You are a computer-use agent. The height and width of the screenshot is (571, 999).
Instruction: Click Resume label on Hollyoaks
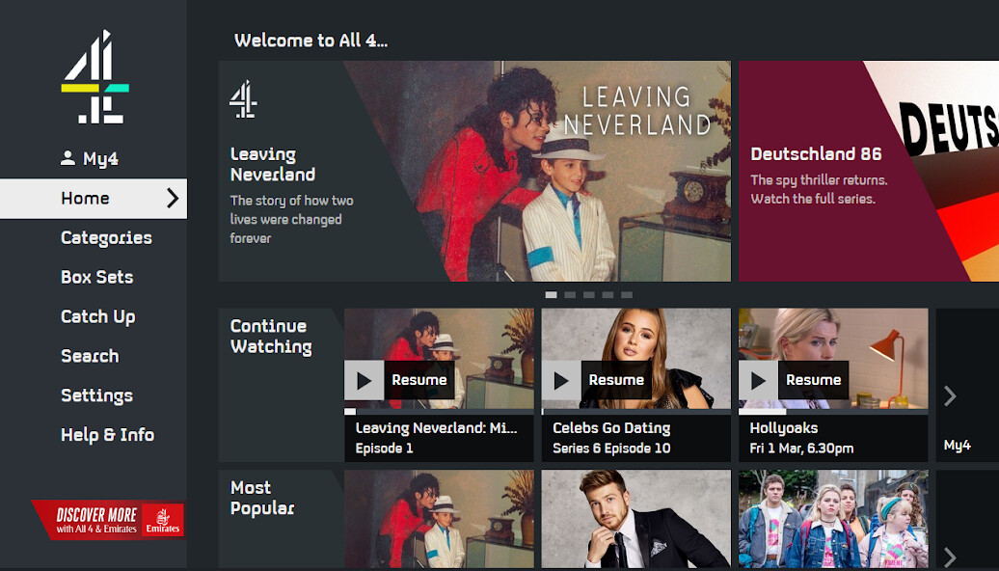tap(814, 380)
